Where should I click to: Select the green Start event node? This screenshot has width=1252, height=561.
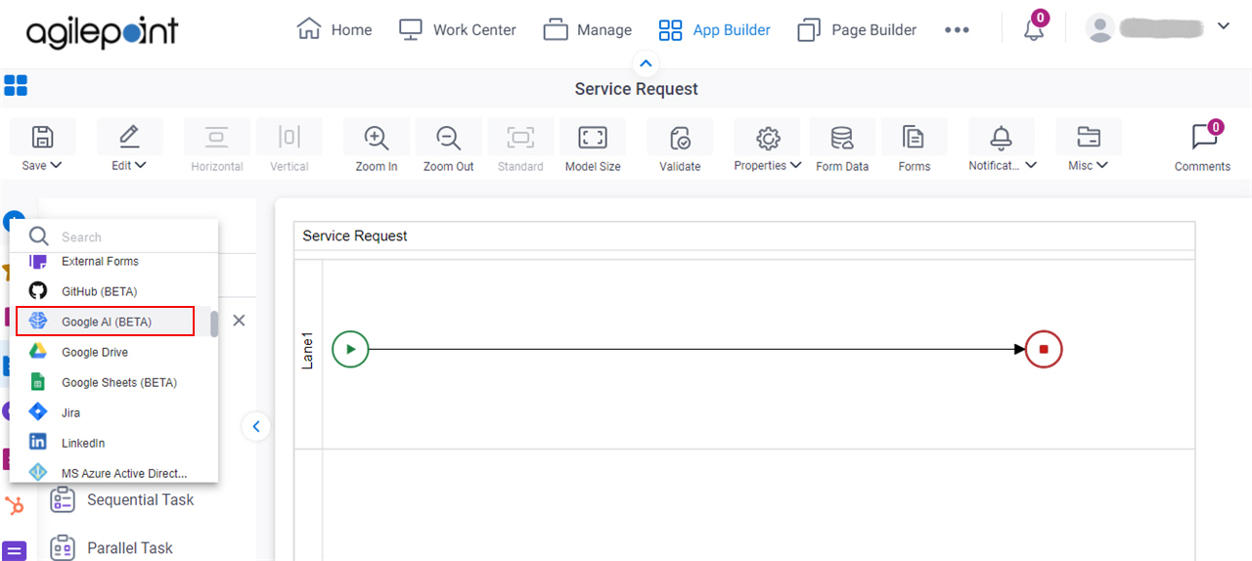350,349
